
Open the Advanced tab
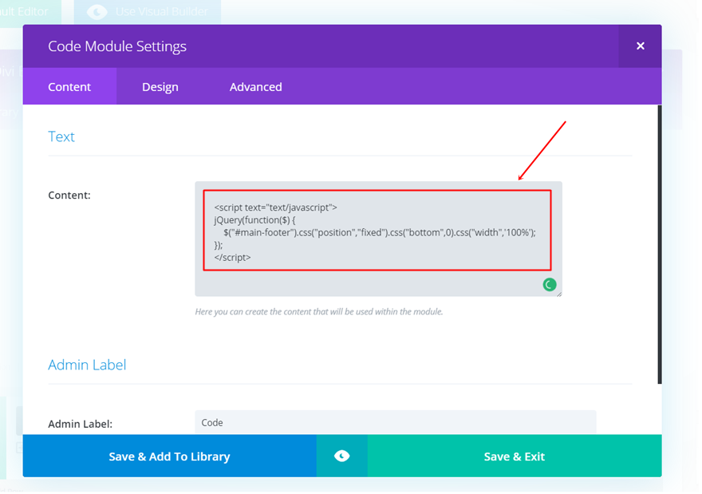pyautogui.click(x=255, y=87)
